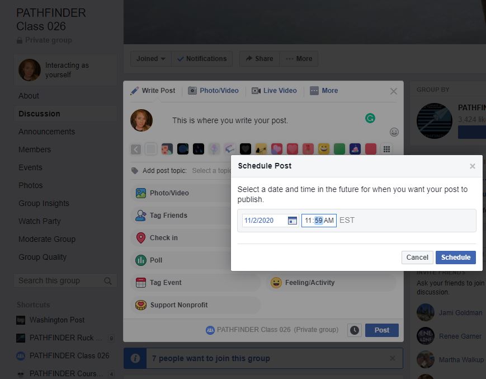Click the Grammarly icon in post text
486x379 pixels.
coord(370,118)
